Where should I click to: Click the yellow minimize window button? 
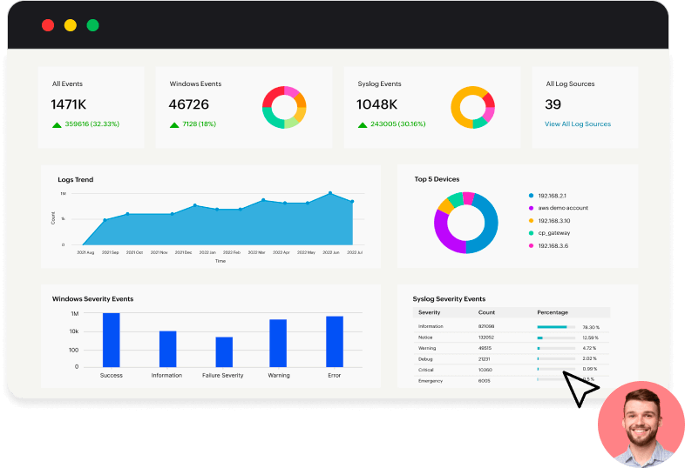pyautogui.click(x=71, y=25)
